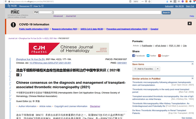The width and height of the screenshot is (196, 119).
Task: Close the COVID-19 Information banner
Action: pos(190,23)
